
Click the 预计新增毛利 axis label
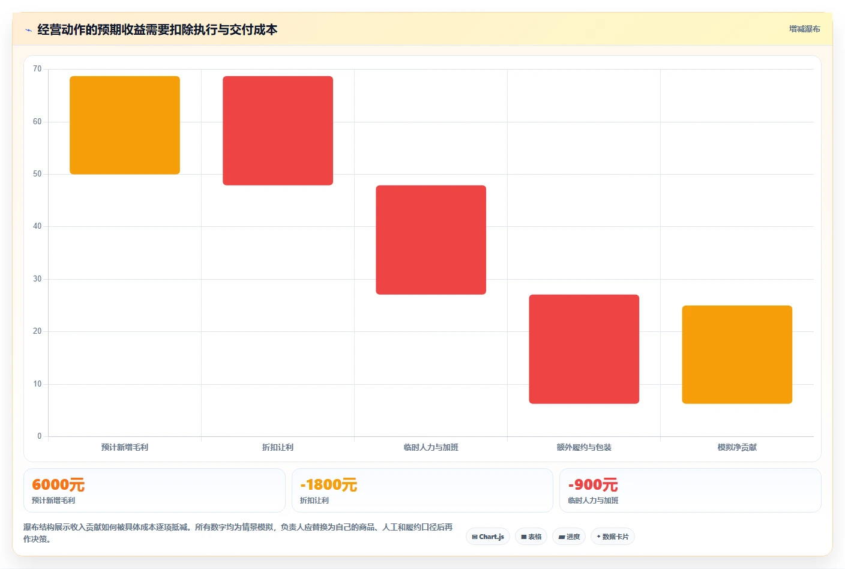[x=125, y=447]
